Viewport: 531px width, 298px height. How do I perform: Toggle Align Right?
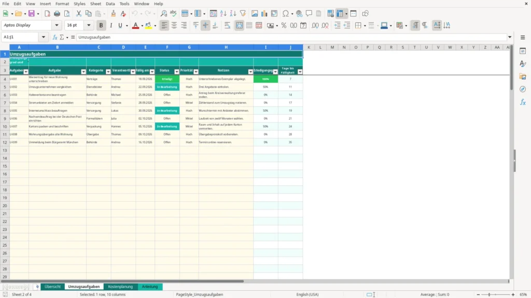184,25
